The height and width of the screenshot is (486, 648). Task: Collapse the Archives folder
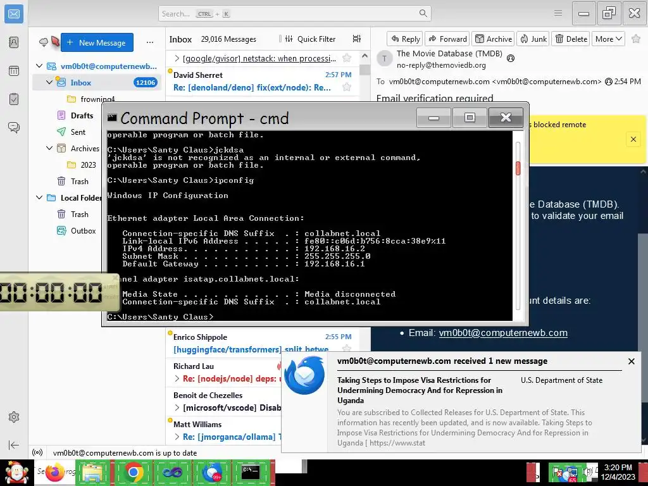(x=49, y=148)
